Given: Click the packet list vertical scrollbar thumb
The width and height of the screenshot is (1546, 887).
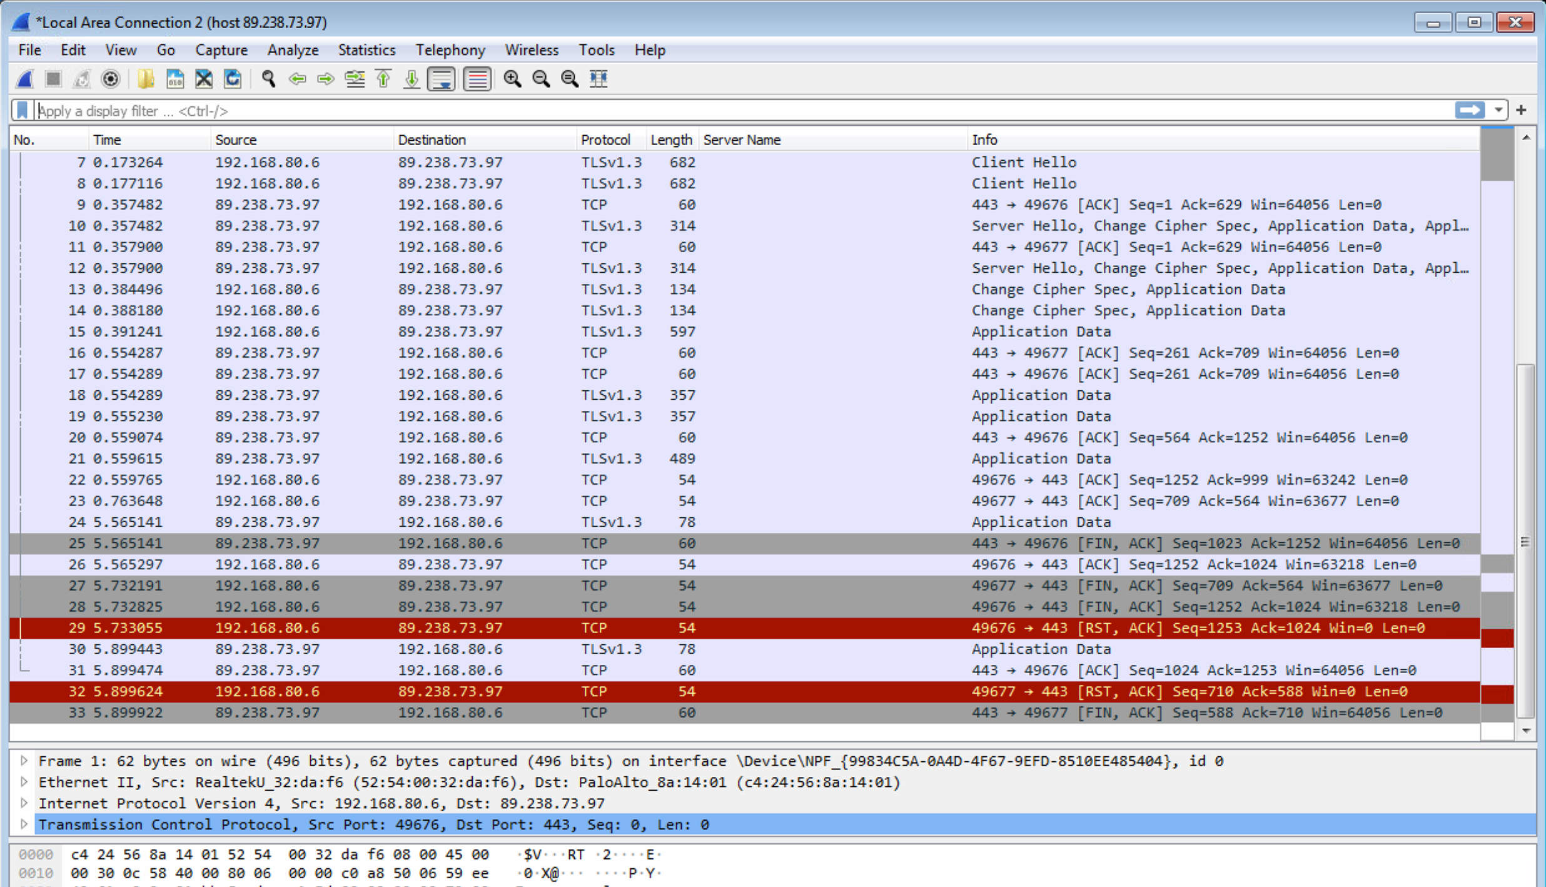Looking at the screenshot, I should pyautogui.click(x=1525, y=541).
